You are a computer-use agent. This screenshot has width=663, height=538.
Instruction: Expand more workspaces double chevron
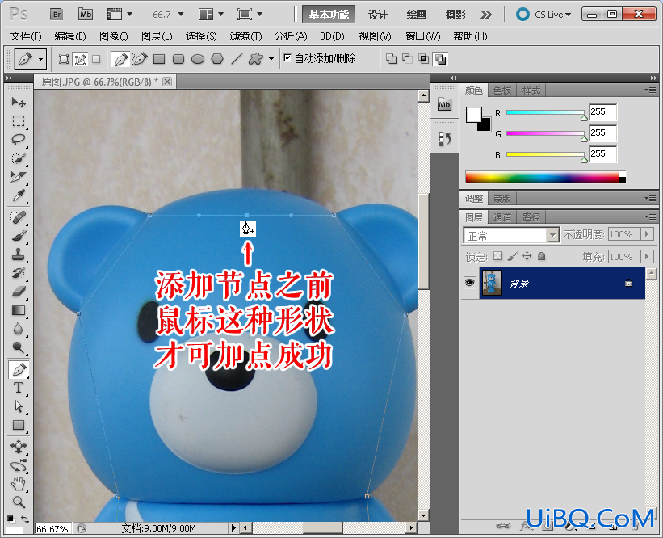pyautogui.click(x=486, y=15)
